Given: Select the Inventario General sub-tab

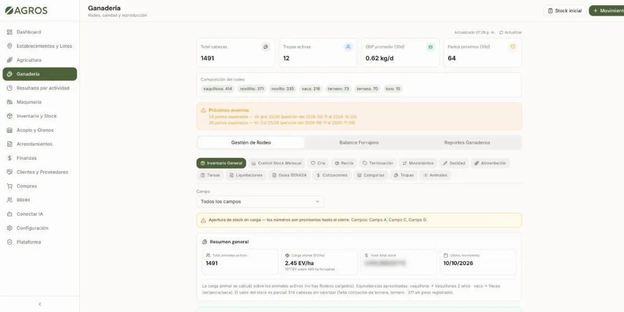Looking at the screenshot, I should click(222, 163).
